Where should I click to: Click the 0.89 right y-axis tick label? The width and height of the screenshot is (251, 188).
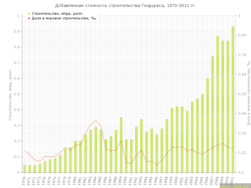[x=242, y=35]
